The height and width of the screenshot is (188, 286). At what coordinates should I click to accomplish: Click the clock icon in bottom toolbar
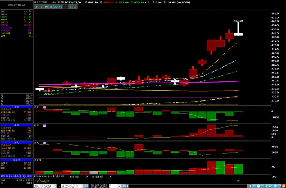pos(258,186)
